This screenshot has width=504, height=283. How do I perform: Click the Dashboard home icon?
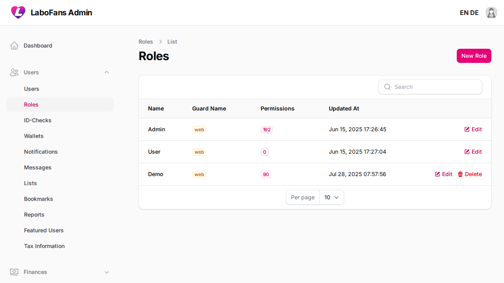pos(14,46)
